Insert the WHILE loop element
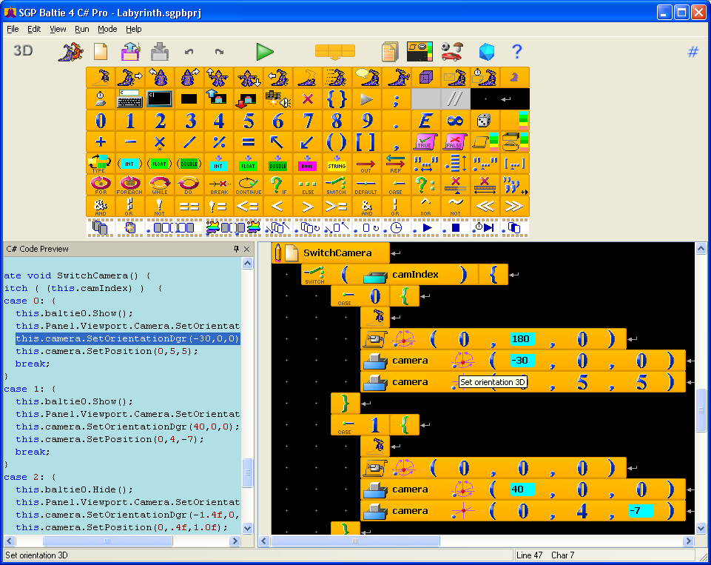Image resolution: width=711 pixels, height=565 pixels. [160, 185]
